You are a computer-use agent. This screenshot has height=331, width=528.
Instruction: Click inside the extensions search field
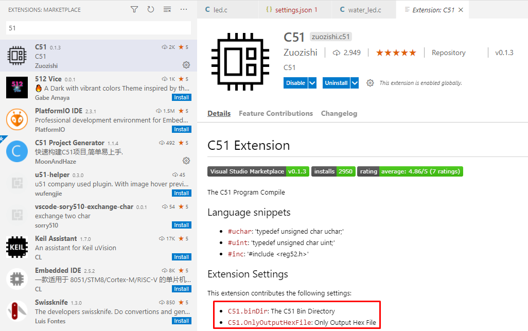point(98,27)
